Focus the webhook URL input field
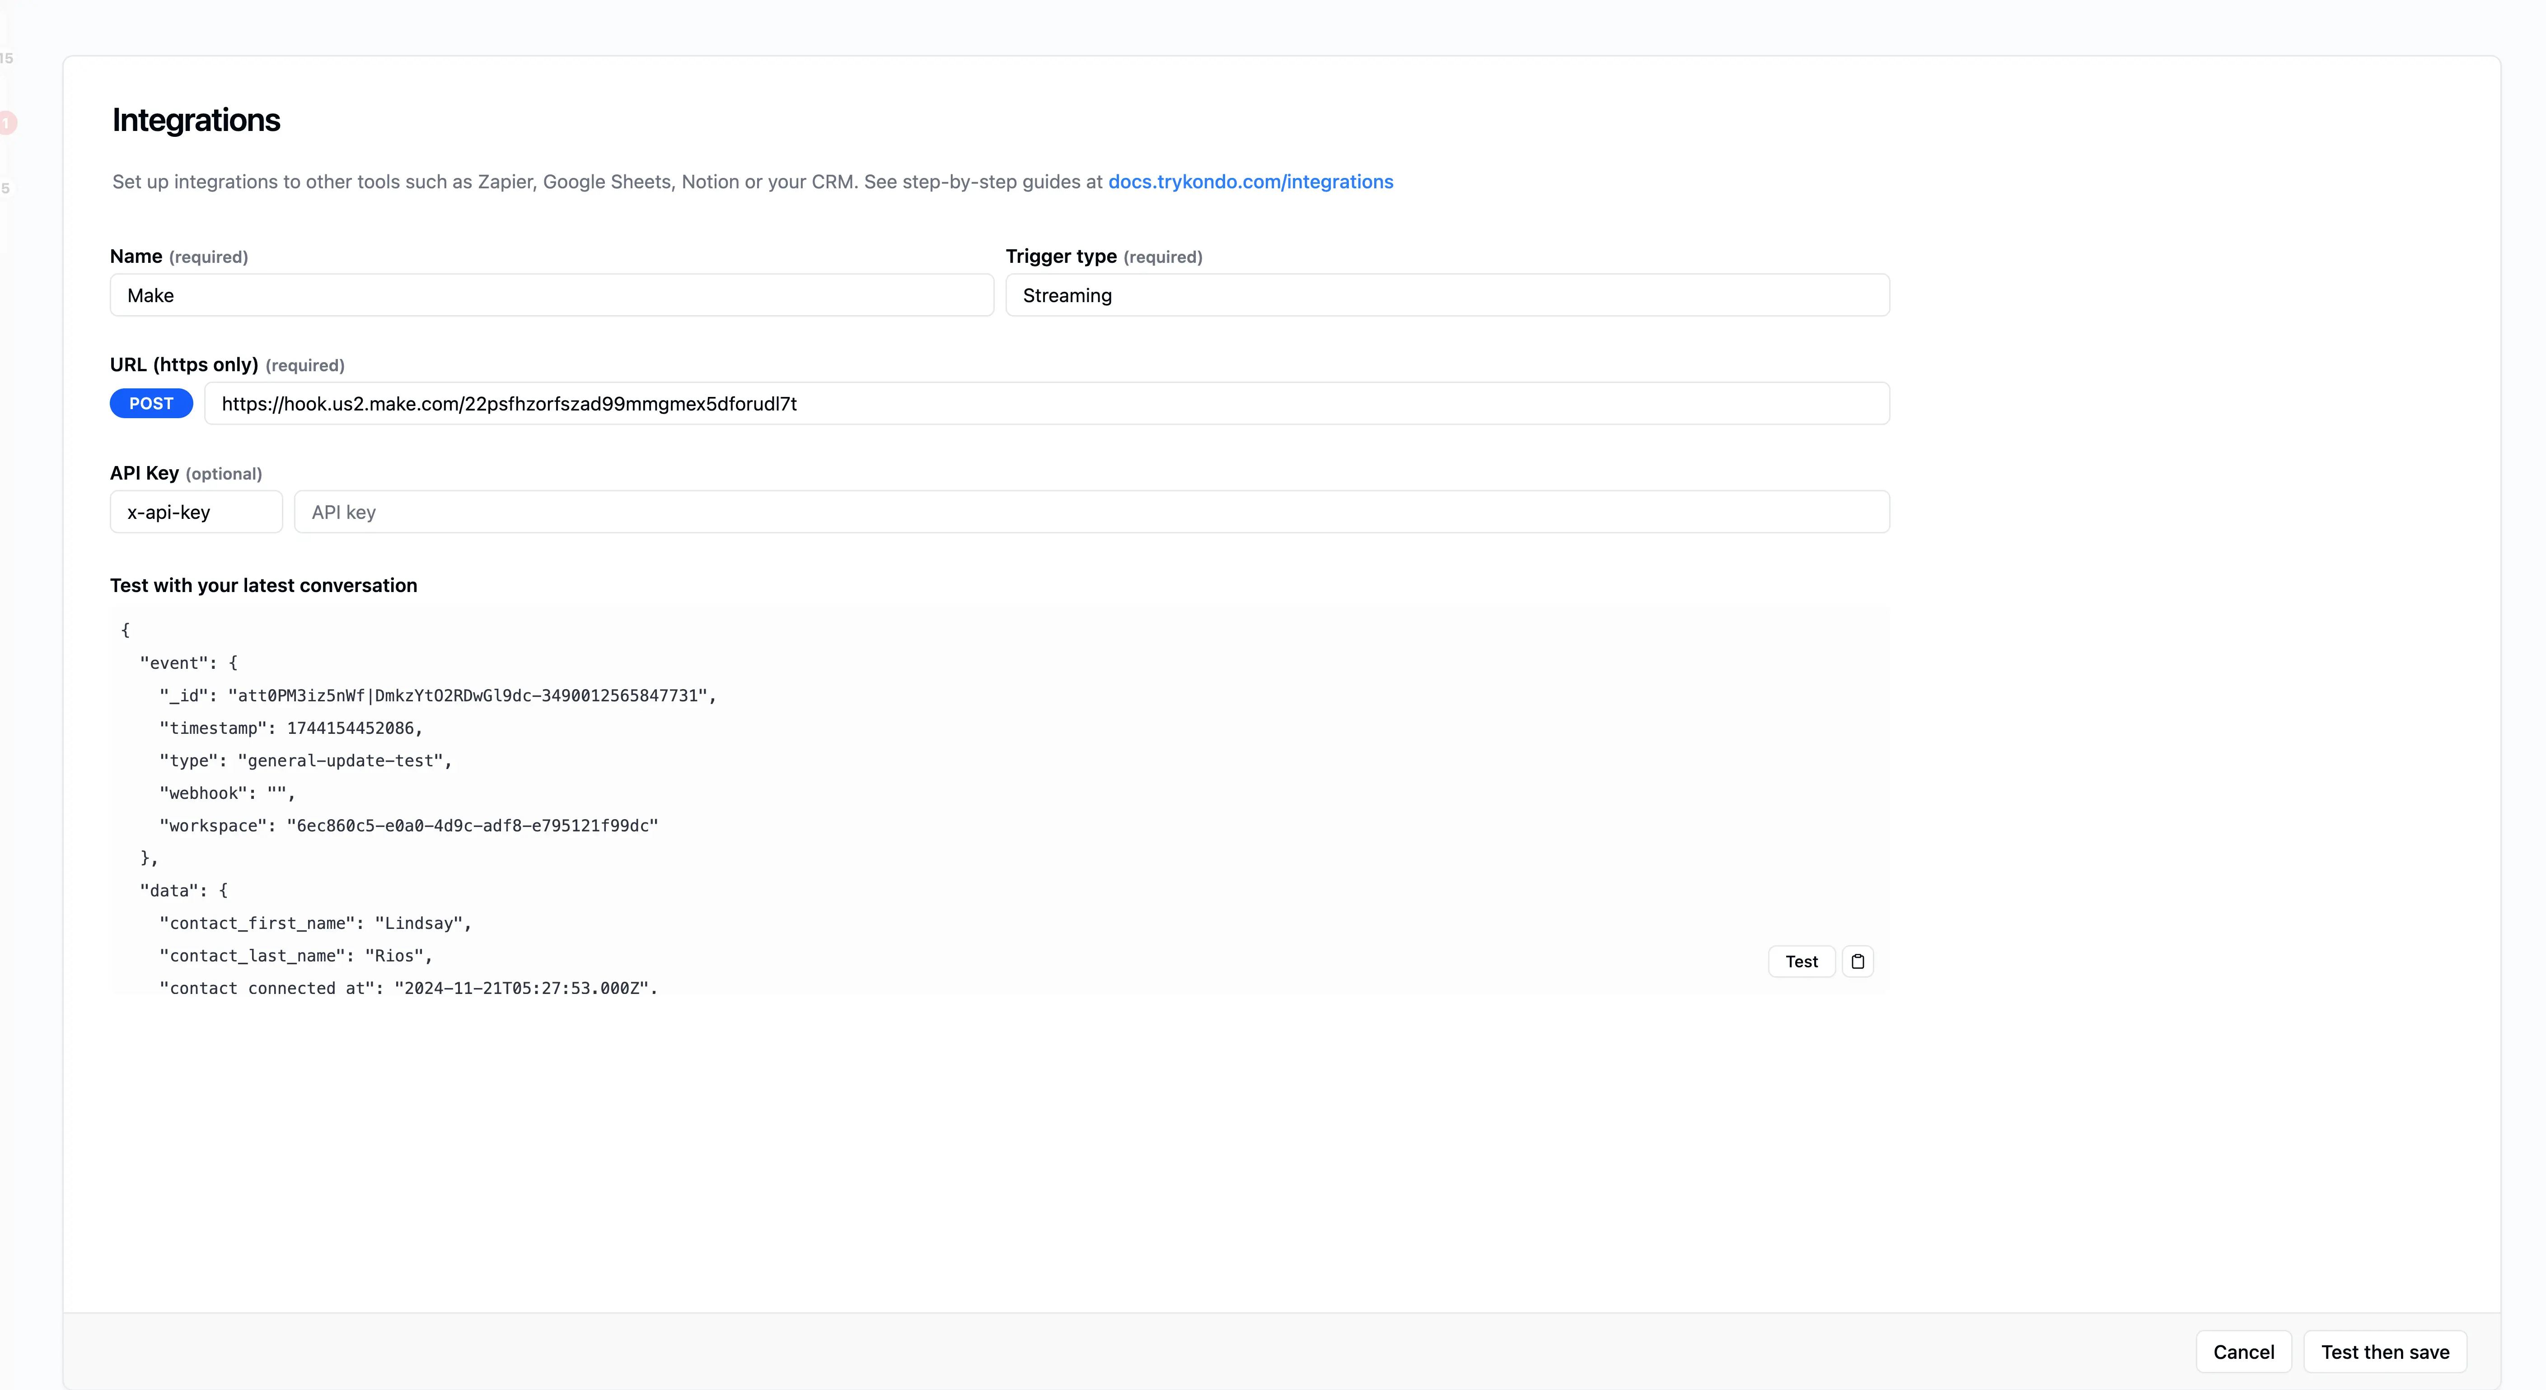 click(x=1047, y=403)
